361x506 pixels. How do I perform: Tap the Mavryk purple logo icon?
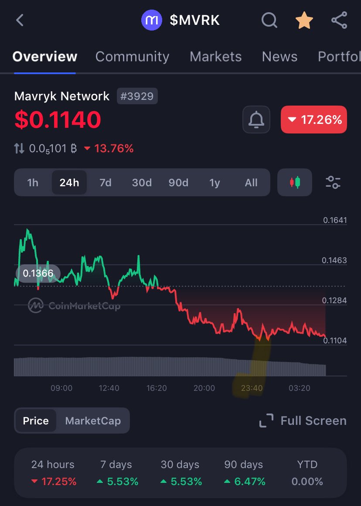[x=152, y=20]
